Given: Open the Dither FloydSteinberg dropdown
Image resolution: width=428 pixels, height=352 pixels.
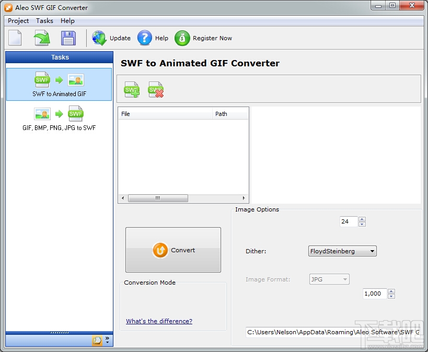Looking at the screenshot, I should [342, 251].
